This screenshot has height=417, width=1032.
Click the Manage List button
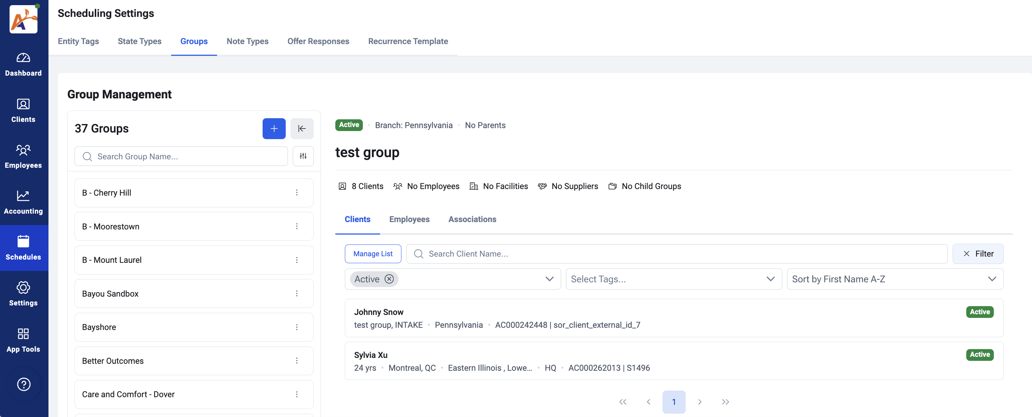tap(372, 254)
